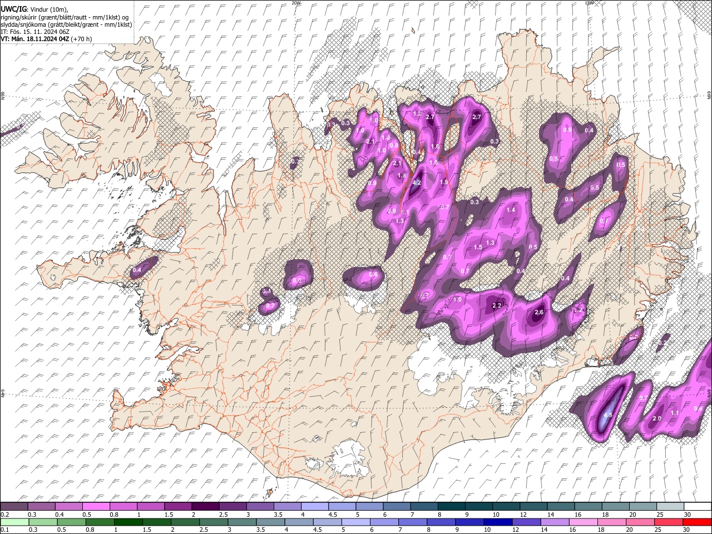The height and width of the screenshot is (534, 712).
Task: Click the 2.0 value label offshore
Action: point(657,418)
